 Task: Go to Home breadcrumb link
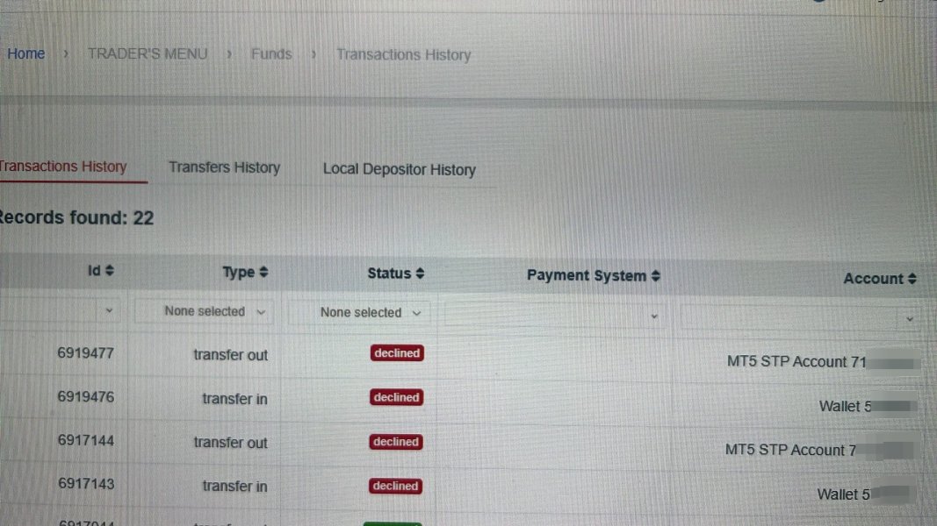click(25, 53)
